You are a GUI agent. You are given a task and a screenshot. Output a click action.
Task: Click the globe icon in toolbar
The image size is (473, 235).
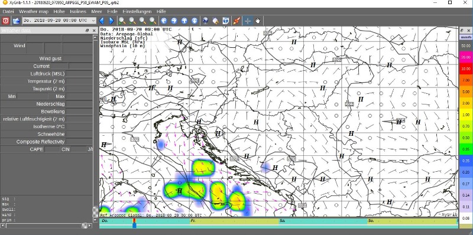pyautogui.click(x=205, y=21)
